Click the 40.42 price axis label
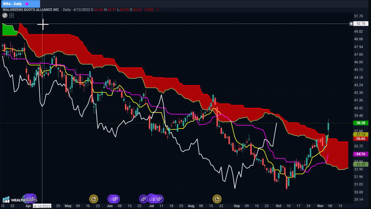The width and height of the screenshot is (371, 209). (x=359, y=108)
